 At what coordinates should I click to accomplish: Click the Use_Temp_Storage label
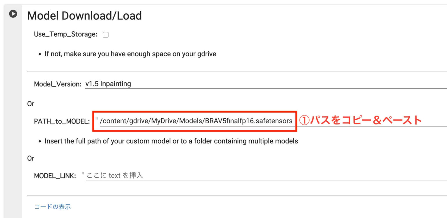(x=65, y=35)
